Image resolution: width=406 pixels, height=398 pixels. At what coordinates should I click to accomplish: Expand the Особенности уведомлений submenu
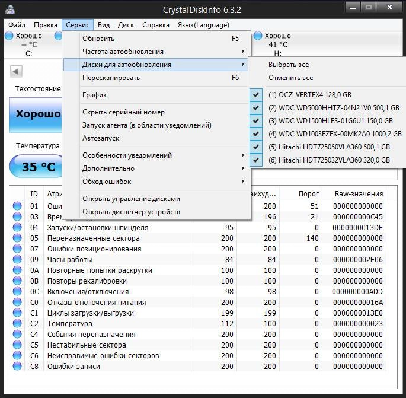point(156,155)
